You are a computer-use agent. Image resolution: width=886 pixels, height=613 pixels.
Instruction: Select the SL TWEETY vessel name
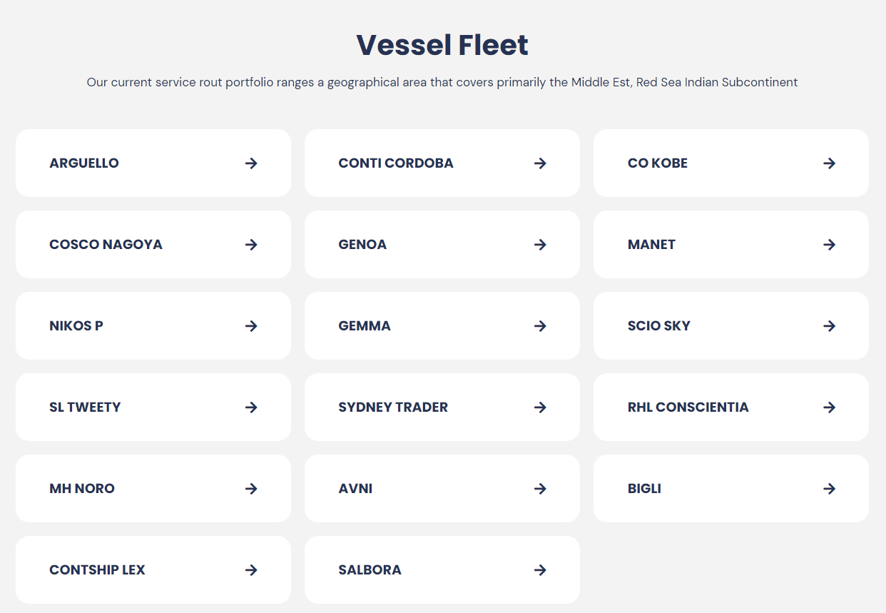85,407
